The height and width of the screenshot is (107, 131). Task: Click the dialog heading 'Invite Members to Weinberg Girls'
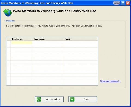54,11
